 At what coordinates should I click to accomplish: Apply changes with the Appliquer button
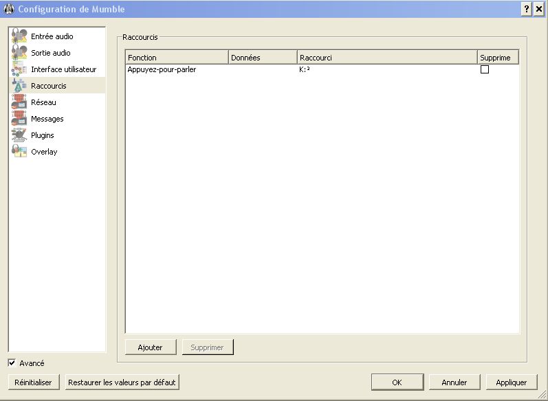(x=512, y=382)
